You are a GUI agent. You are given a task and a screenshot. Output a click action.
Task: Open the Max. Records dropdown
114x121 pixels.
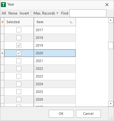[x=46, y=13]
